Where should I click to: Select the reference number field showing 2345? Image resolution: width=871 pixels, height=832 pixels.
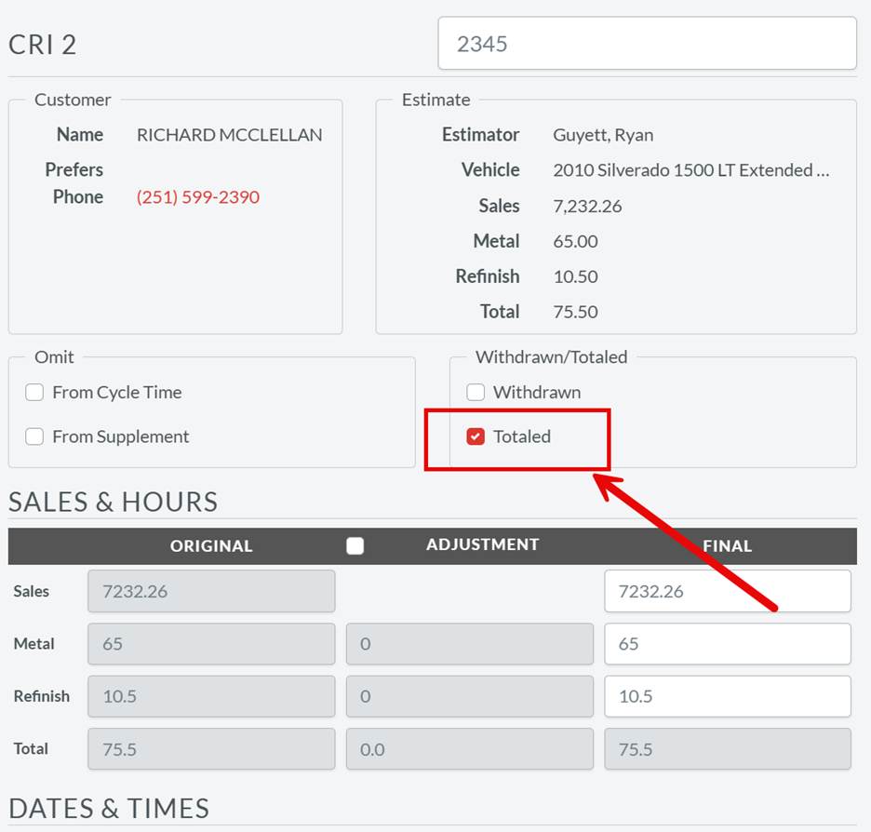(x=646, y=43)
